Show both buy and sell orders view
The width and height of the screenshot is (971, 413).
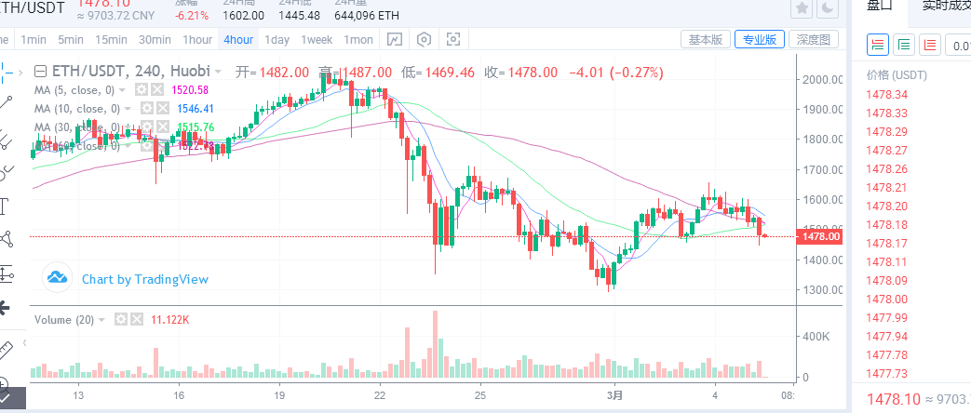pyautogui.click(x=878, y=46)
